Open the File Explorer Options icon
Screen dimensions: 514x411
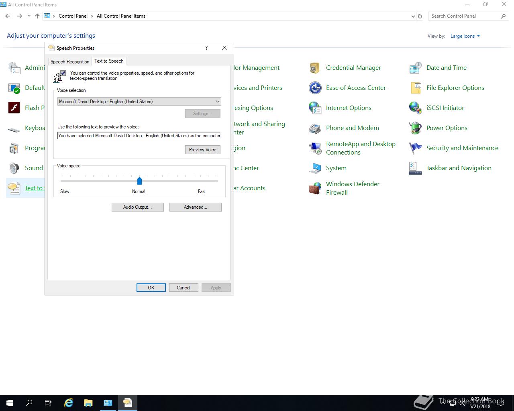click(x=415, y=88)
